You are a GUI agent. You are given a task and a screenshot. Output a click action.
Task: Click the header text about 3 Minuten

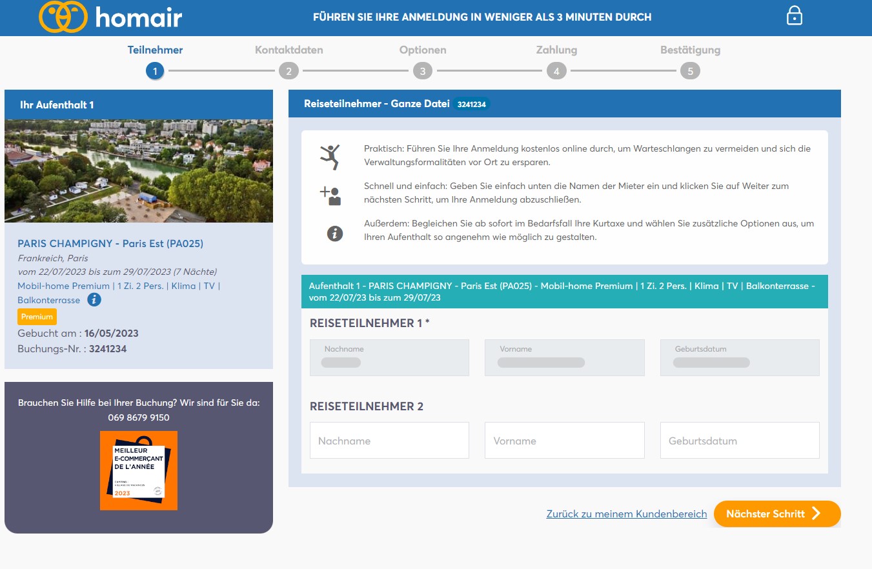482,17
